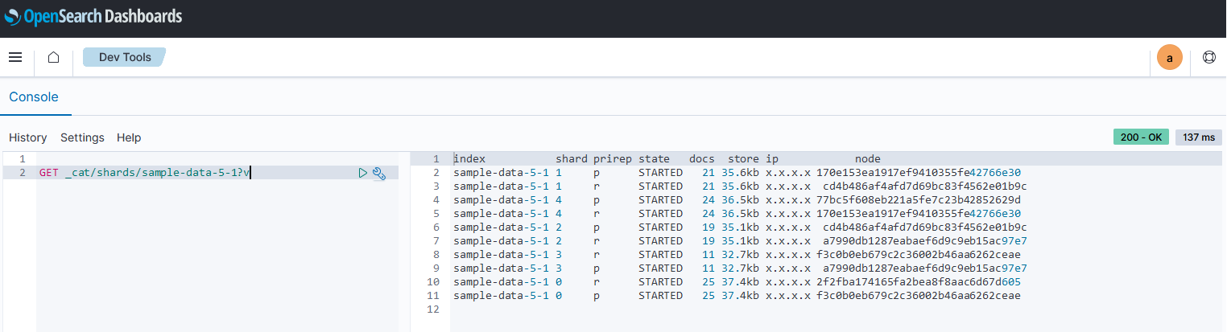The image size is (1227, 332).
Task: Click the OpenSearch Dashboards logo
Action: [x=93, y=16]
